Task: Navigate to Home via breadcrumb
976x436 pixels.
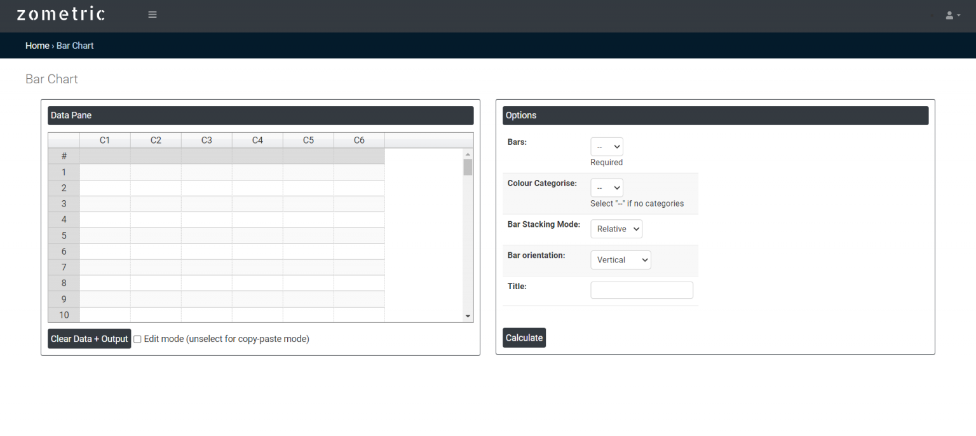Action: [37, 45]
